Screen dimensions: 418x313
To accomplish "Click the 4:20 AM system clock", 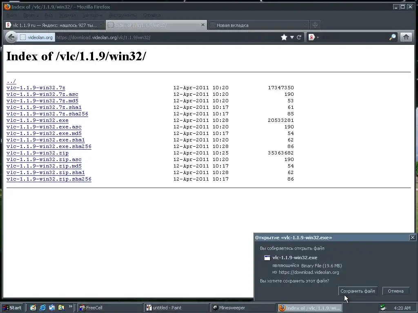I will tap(402, 308).
